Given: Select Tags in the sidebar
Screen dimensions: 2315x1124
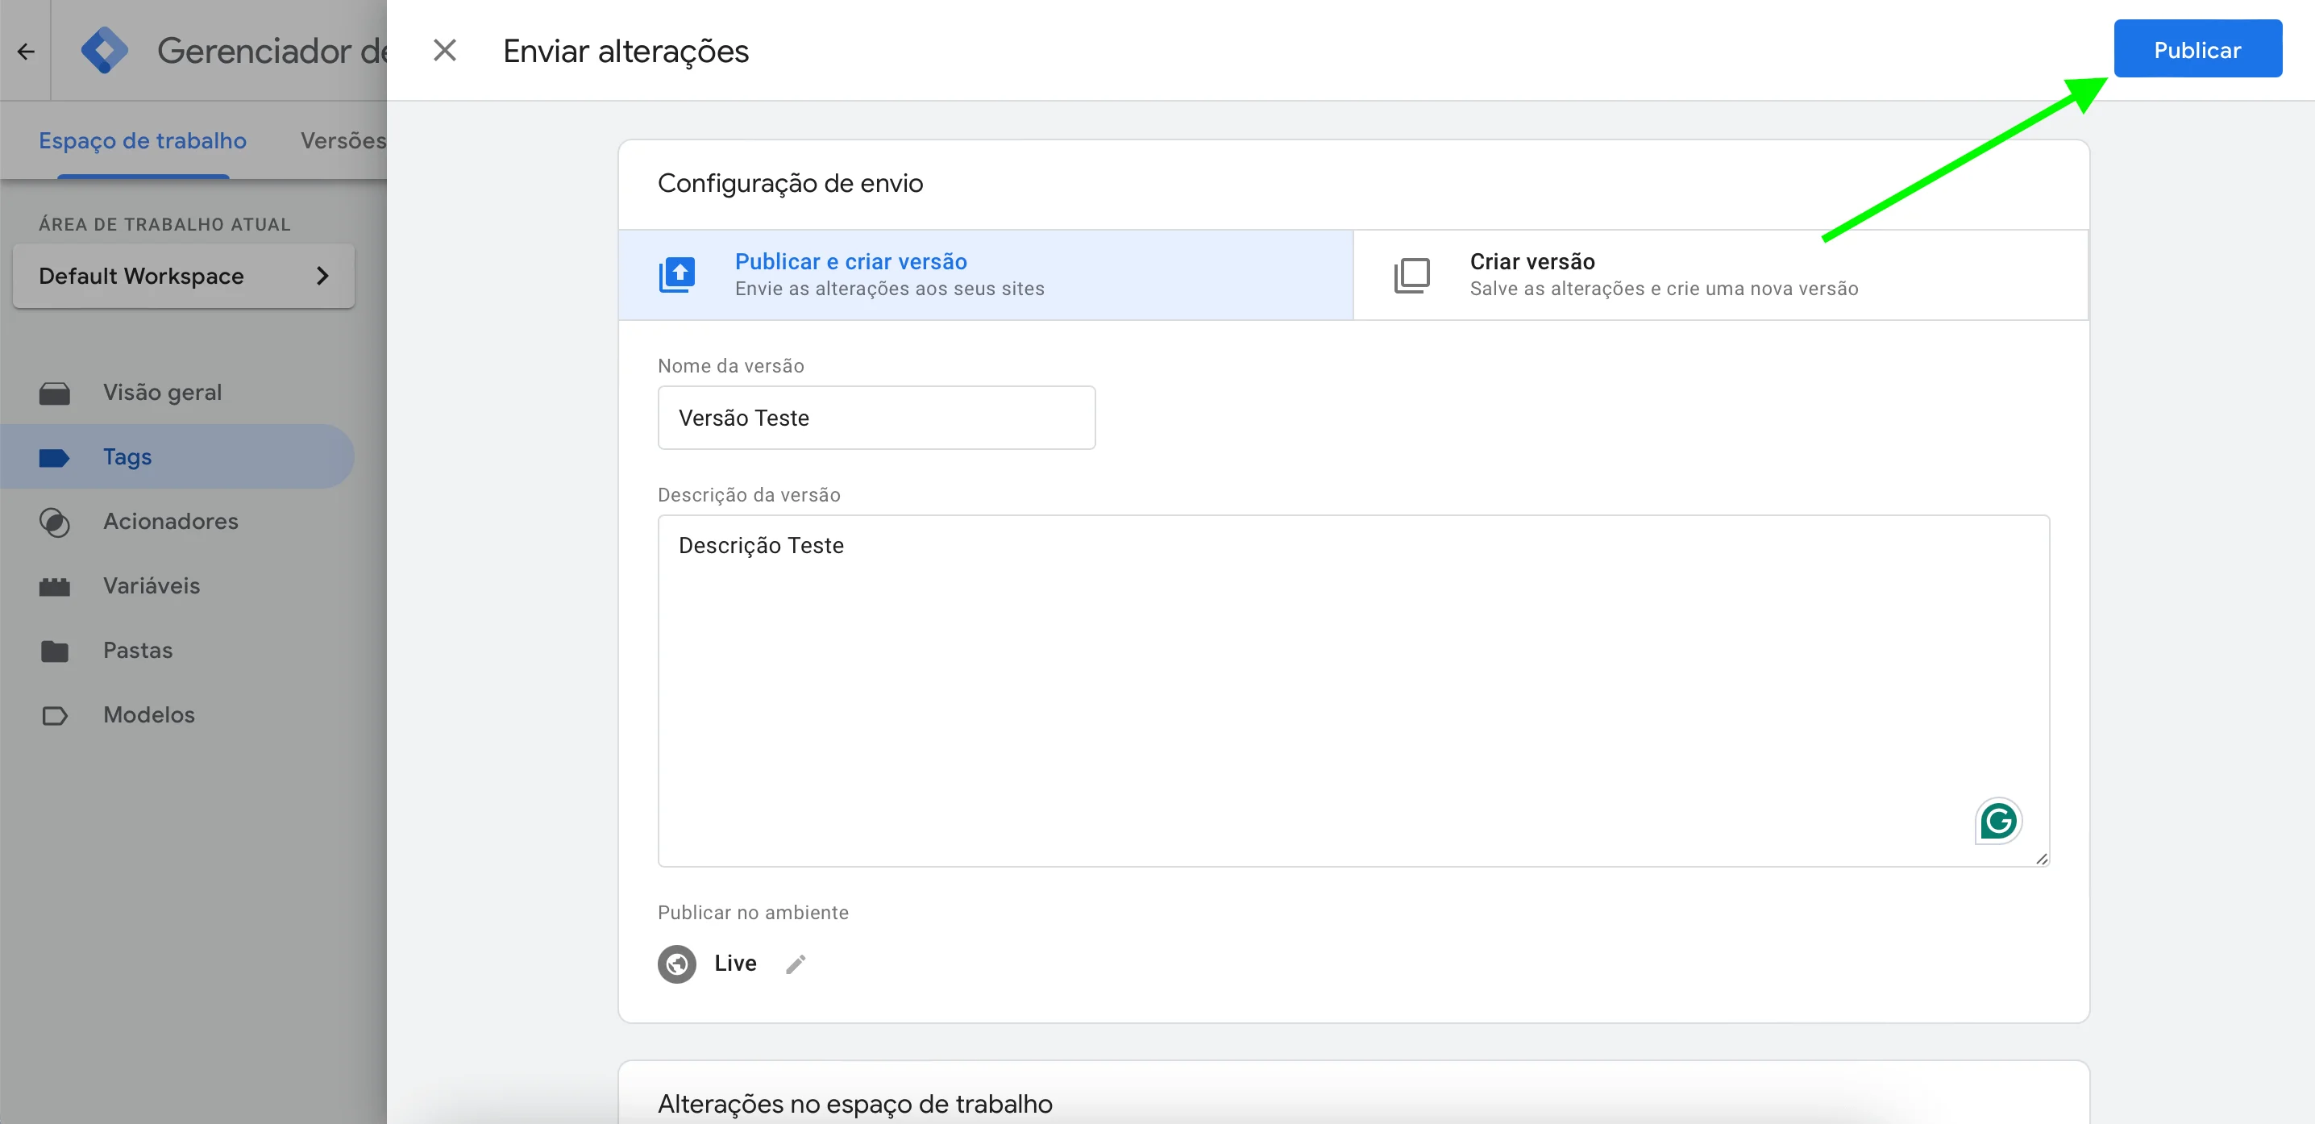Looking at the screenshot, I should pyautogui.click(x=177, y=457).
